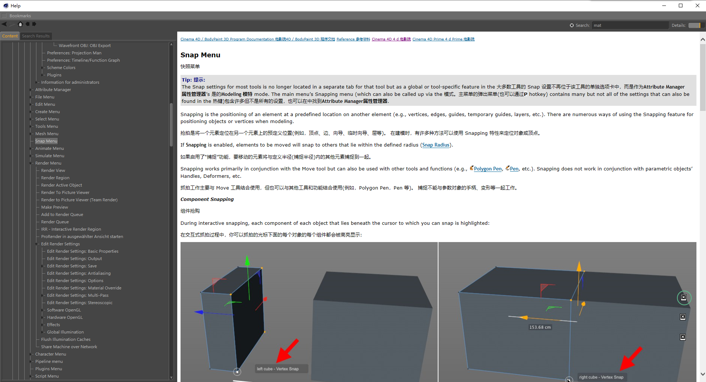This screenshot has width=706, height=382.
Task: Open the Flush Illumination Caches topic
Action: tap(66, 339)
